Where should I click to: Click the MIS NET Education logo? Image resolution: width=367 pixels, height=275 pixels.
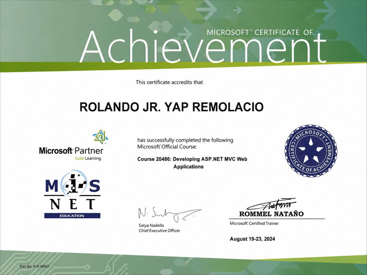pos(72,194)
